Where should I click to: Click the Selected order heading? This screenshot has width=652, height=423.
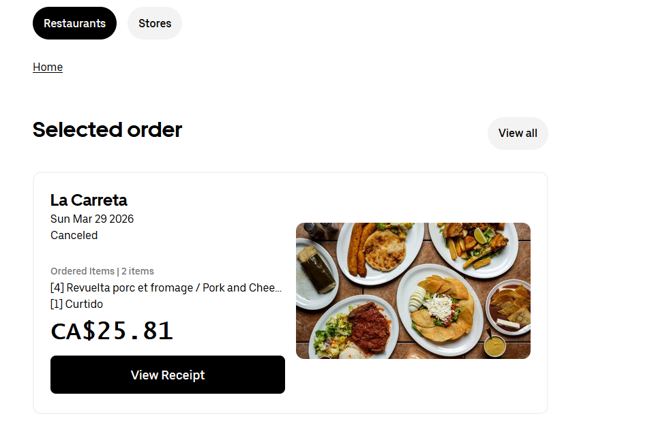(x=107, y=129)
